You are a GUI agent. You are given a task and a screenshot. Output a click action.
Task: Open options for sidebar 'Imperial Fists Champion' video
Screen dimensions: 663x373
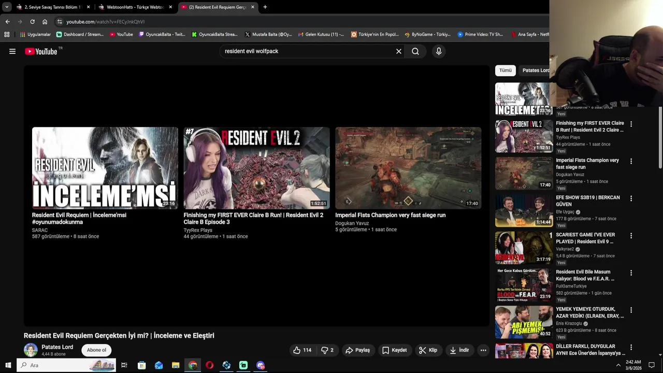point(631,161)
